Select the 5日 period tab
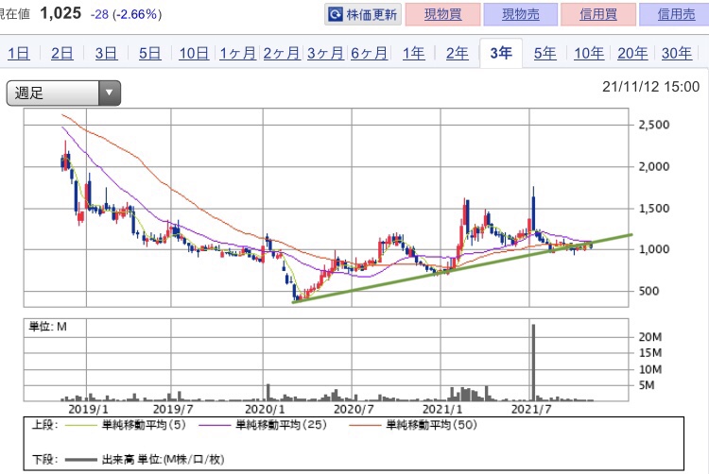Screen dimensions: 709x474 point(149,53)
